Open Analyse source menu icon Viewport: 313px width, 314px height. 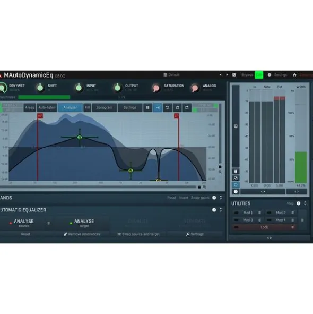pyautogui.click(x=49, y=223)
